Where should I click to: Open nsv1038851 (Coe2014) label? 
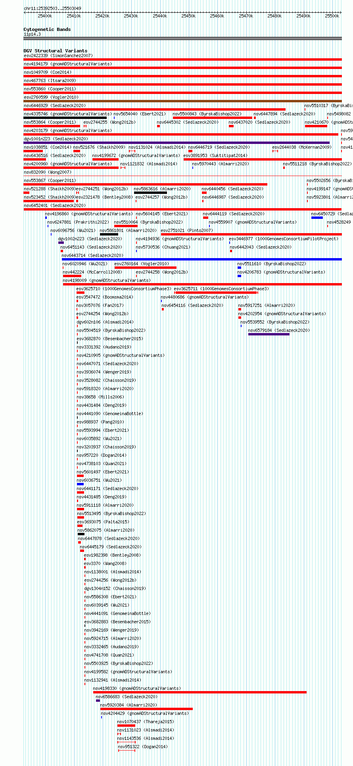[48, 147]
